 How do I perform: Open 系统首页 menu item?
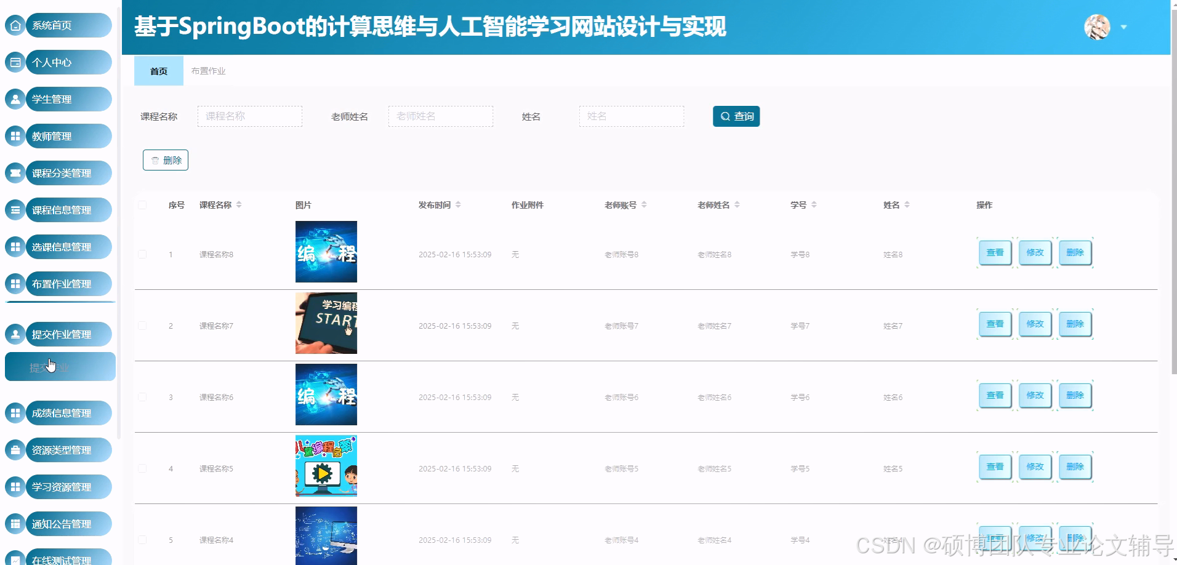coord(68,25)
